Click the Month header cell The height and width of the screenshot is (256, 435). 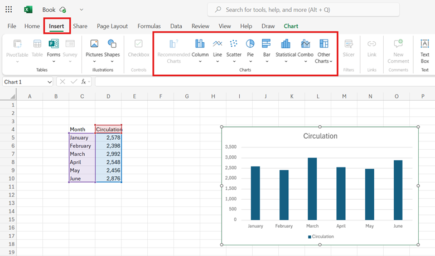82,129
